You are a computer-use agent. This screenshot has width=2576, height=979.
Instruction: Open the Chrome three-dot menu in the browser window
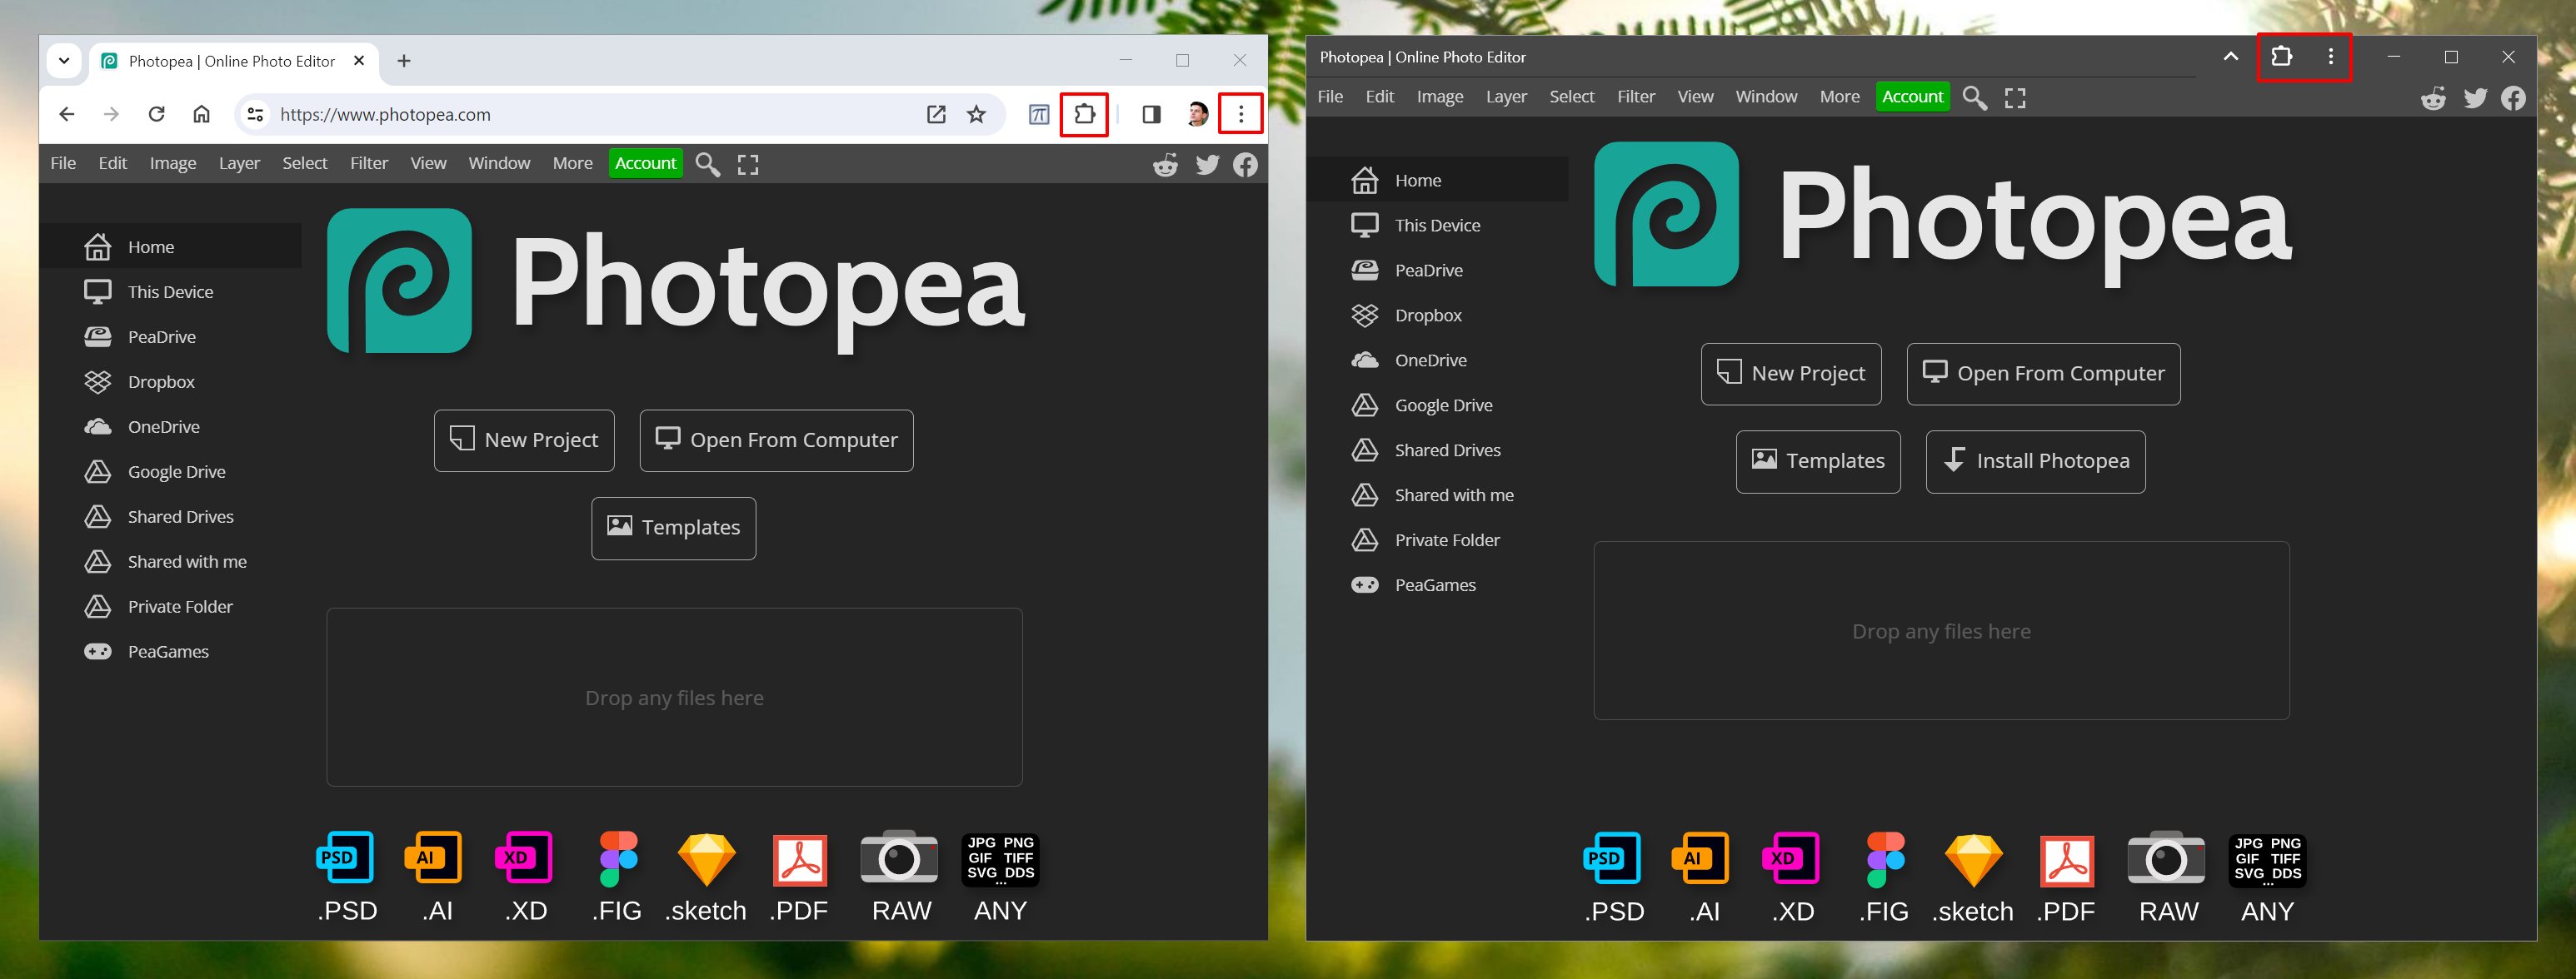[1241, 114]
